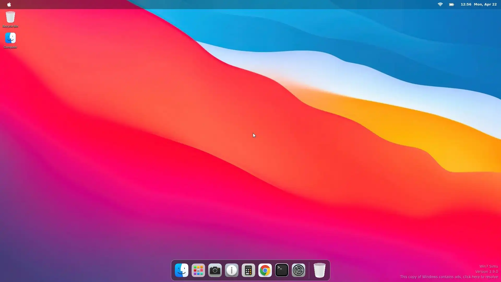Click the dock separator line
501x282 pixels.
(x=309, y=270)
